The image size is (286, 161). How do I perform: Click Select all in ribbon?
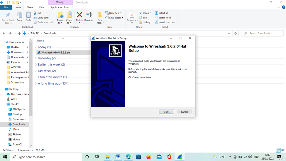click(161, 13)
